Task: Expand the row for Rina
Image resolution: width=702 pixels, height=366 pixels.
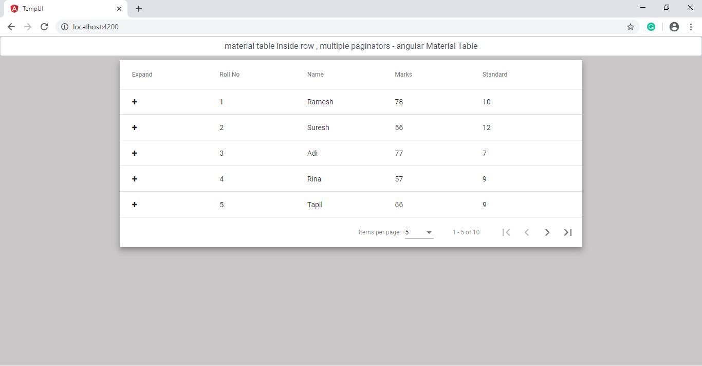Action: [x=135, y=178]
